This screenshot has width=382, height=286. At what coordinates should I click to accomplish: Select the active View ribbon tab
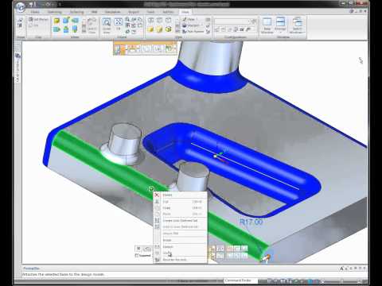(185, 12)
